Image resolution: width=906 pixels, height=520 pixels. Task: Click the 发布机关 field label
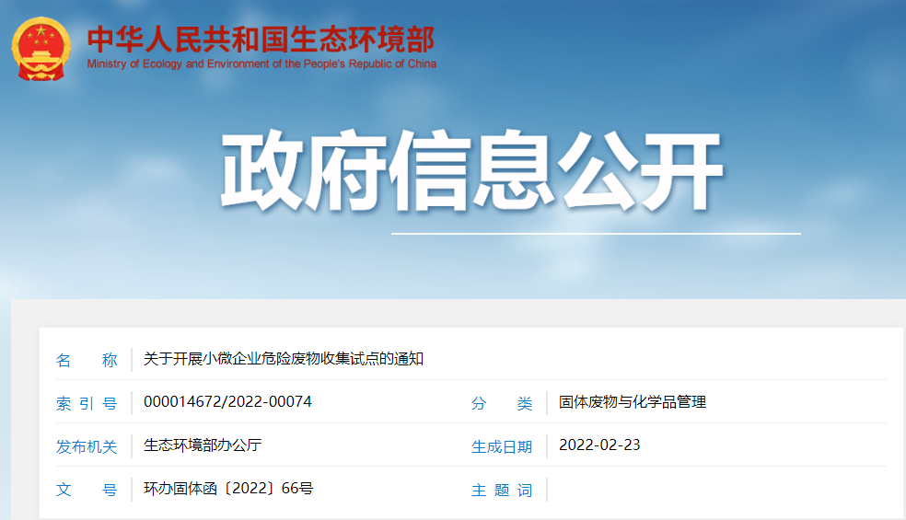click(87, 446)
